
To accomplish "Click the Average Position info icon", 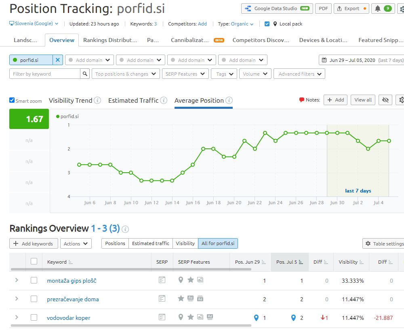I will pos(229,100).
